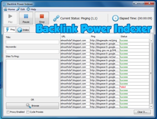The image size is (157, 119).
Task: Click the Clear D... button
Action: click(x=142, y=112)
